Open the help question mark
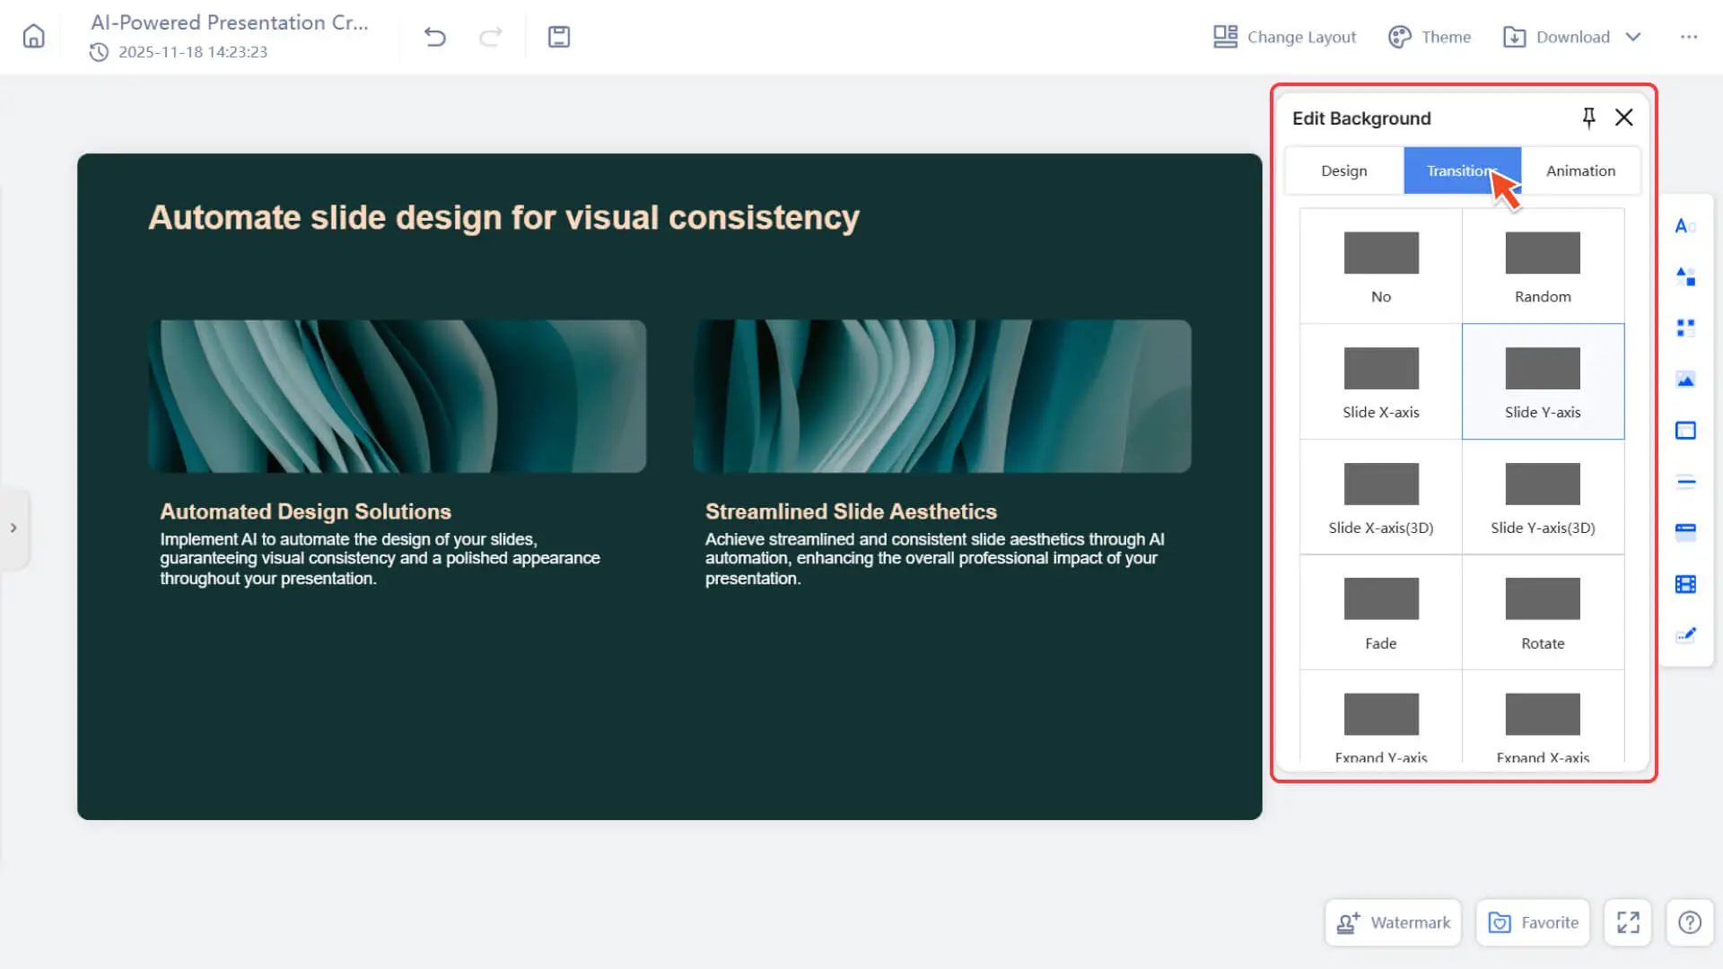 [1690, 922]
